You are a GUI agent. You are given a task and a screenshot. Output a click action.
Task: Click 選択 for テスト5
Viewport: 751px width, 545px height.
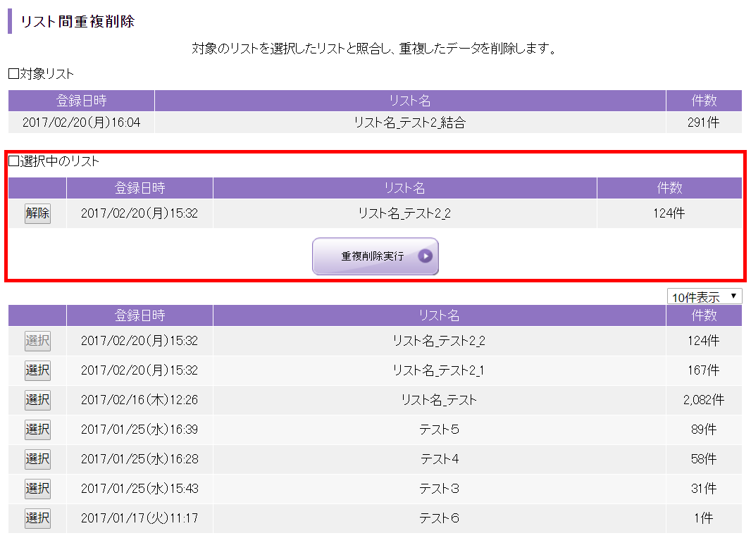click(x=37, y=430)
